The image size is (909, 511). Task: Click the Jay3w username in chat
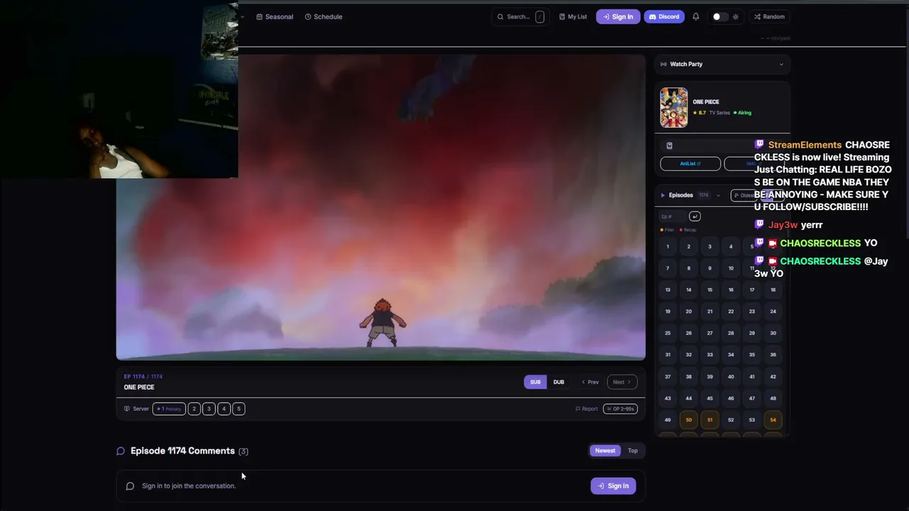point(783,225)
